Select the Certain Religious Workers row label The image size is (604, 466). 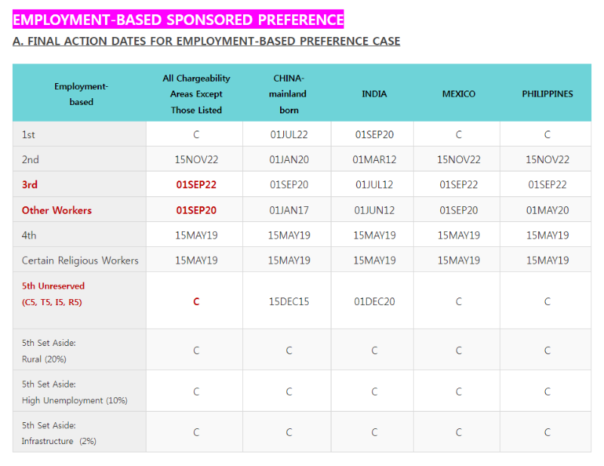(80, 261)
